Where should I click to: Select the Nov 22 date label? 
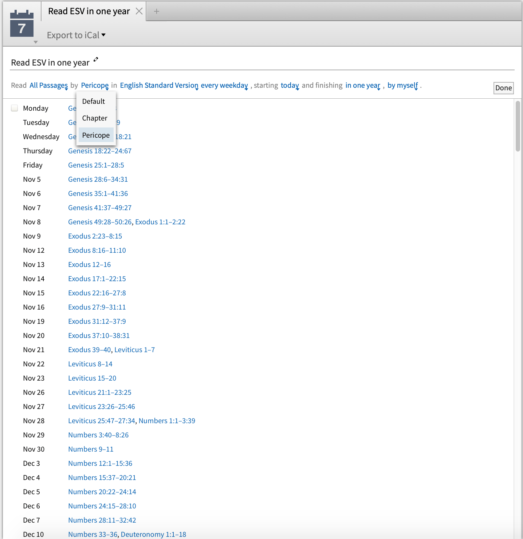(x=34, y=364)
